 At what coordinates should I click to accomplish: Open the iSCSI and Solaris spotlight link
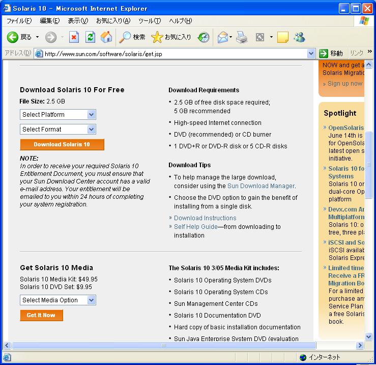(x=346, y=243)
